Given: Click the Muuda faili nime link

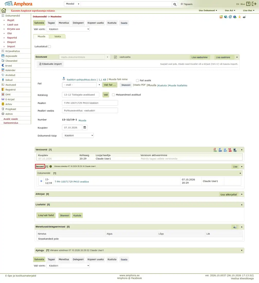Looking at the screenshot, I should click(118, 79).
